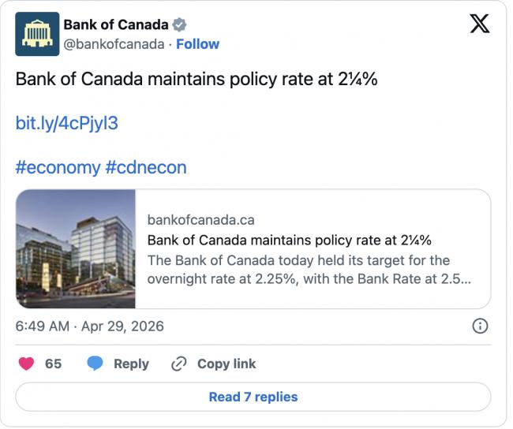Click the chain link icon beside Copy link
This screenshot has height=429, width=513.
tap(179, 364)
